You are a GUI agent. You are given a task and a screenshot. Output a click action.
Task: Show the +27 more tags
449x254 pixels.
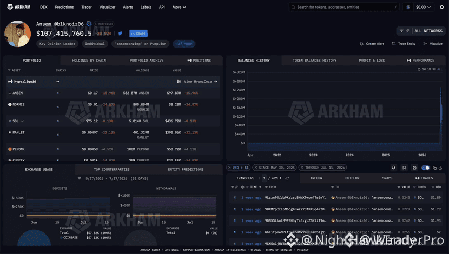coord(184,44)
